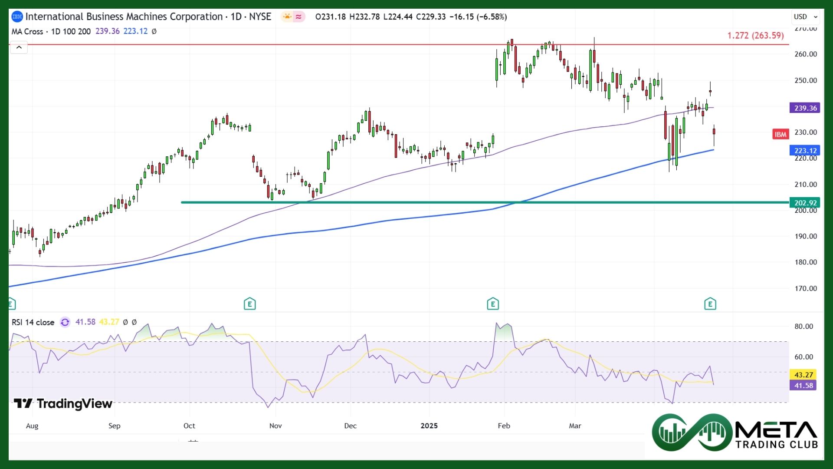Screen dimensions: 833x469
Task: Click the market status sun icon
Action: coord(287,17)
